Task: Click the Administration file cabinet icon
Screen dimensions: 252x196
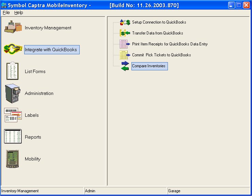Action: click(x=13, y=93)
